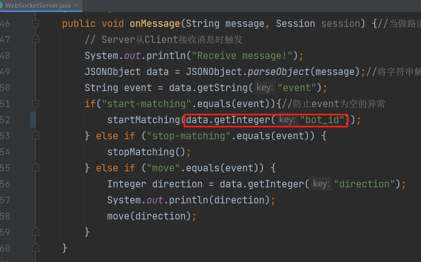Click the startMatching method call
The image size is (421, 262).
point(144,120)
